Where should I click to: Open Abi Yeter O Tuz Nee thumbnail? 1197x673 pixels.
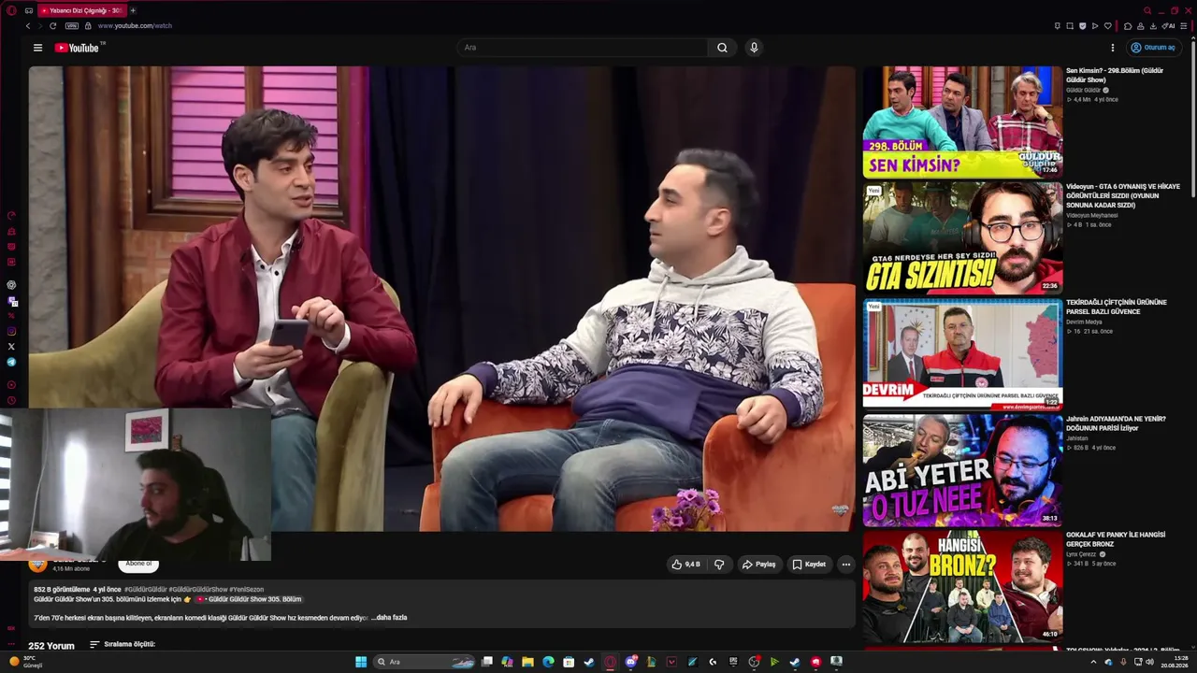point(962,470)
